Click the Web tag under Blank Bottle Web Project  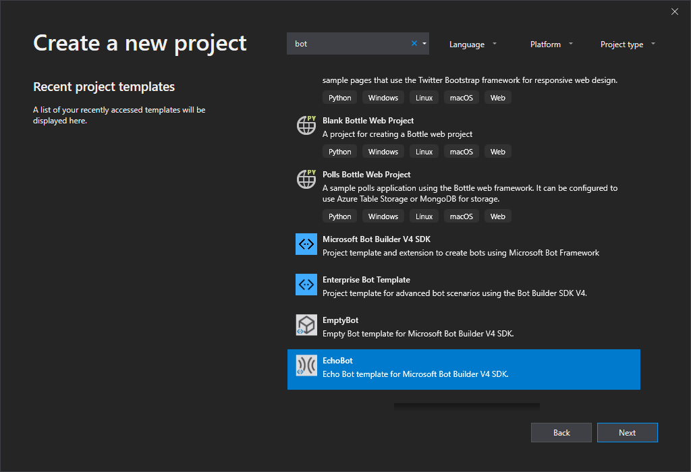point(497,152)
